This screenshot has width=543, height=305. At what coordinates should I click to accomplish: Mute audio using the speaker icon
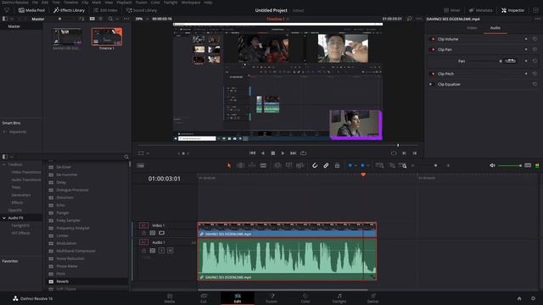tap(492, 166)
